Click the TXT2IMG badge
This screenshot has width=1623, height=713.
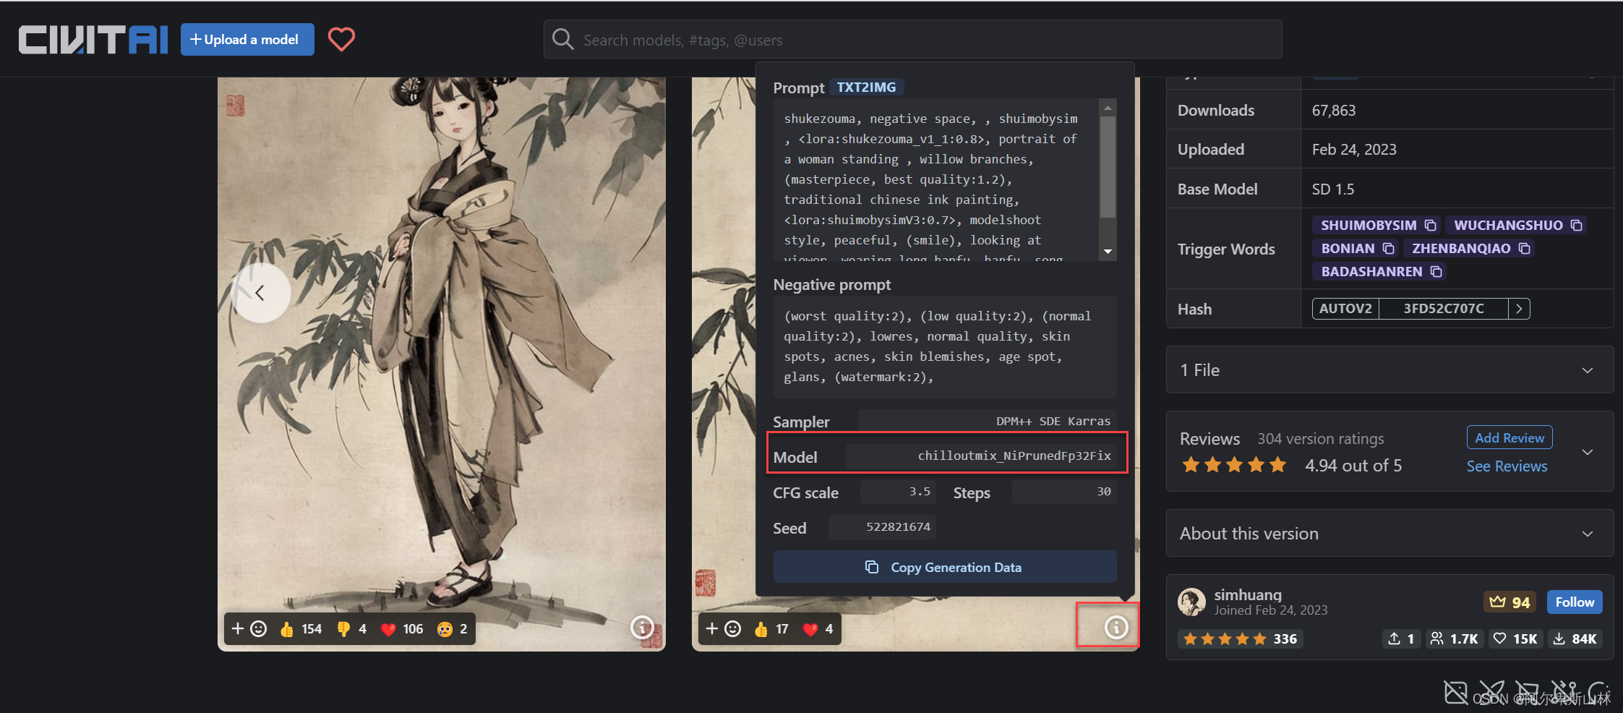coord(866,87)
